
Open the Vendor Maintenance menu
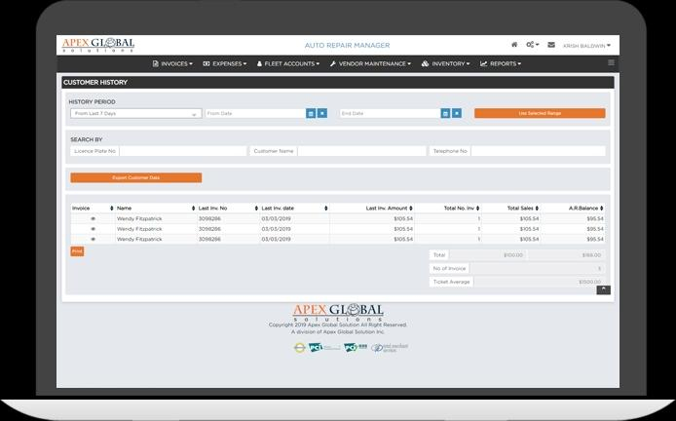pos(370,64)
